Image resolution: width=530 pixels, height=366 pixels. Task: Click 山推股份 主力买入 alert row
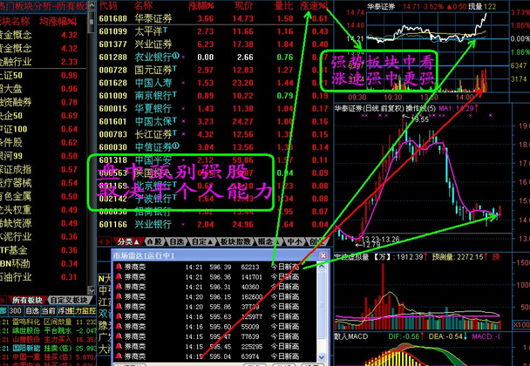(48, 339)
